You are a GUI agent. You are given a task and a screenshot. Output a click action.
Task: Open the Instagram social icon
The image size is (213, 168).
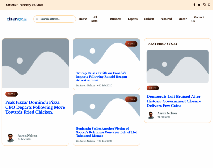pyautogui.click(x=204, y=5)
